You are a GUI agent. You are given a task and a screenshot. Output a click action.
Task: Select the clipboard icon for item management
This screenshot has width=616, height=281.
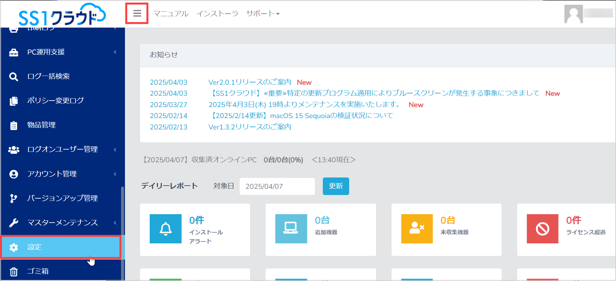tap(14, 125)
